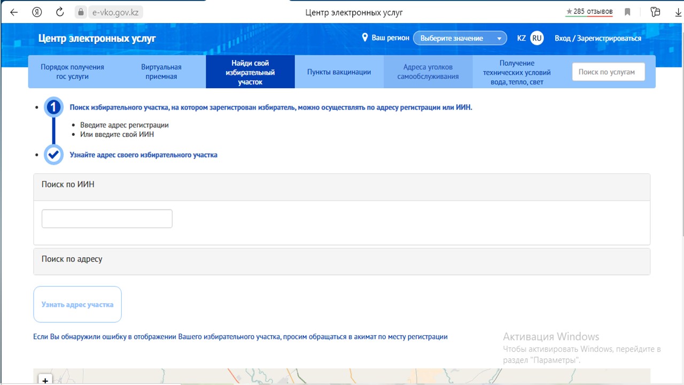The width and height of the screenshot is (684, 385).
Task: Switch language to KZ
Action: 522,38
